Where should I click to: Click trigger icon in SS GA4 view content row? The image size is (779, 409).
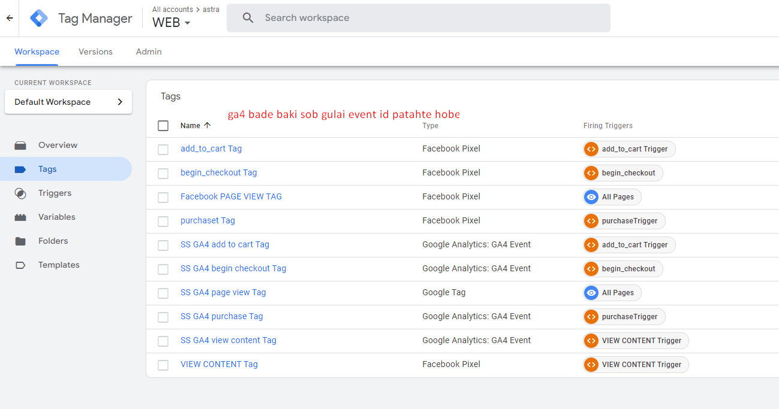pos(591,341)
